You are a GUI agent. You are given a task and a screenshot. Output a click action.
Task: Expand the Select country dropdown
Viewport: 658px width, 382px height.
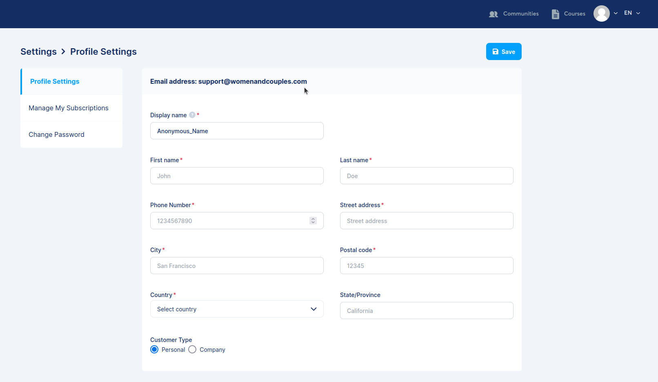click(237, 309)
